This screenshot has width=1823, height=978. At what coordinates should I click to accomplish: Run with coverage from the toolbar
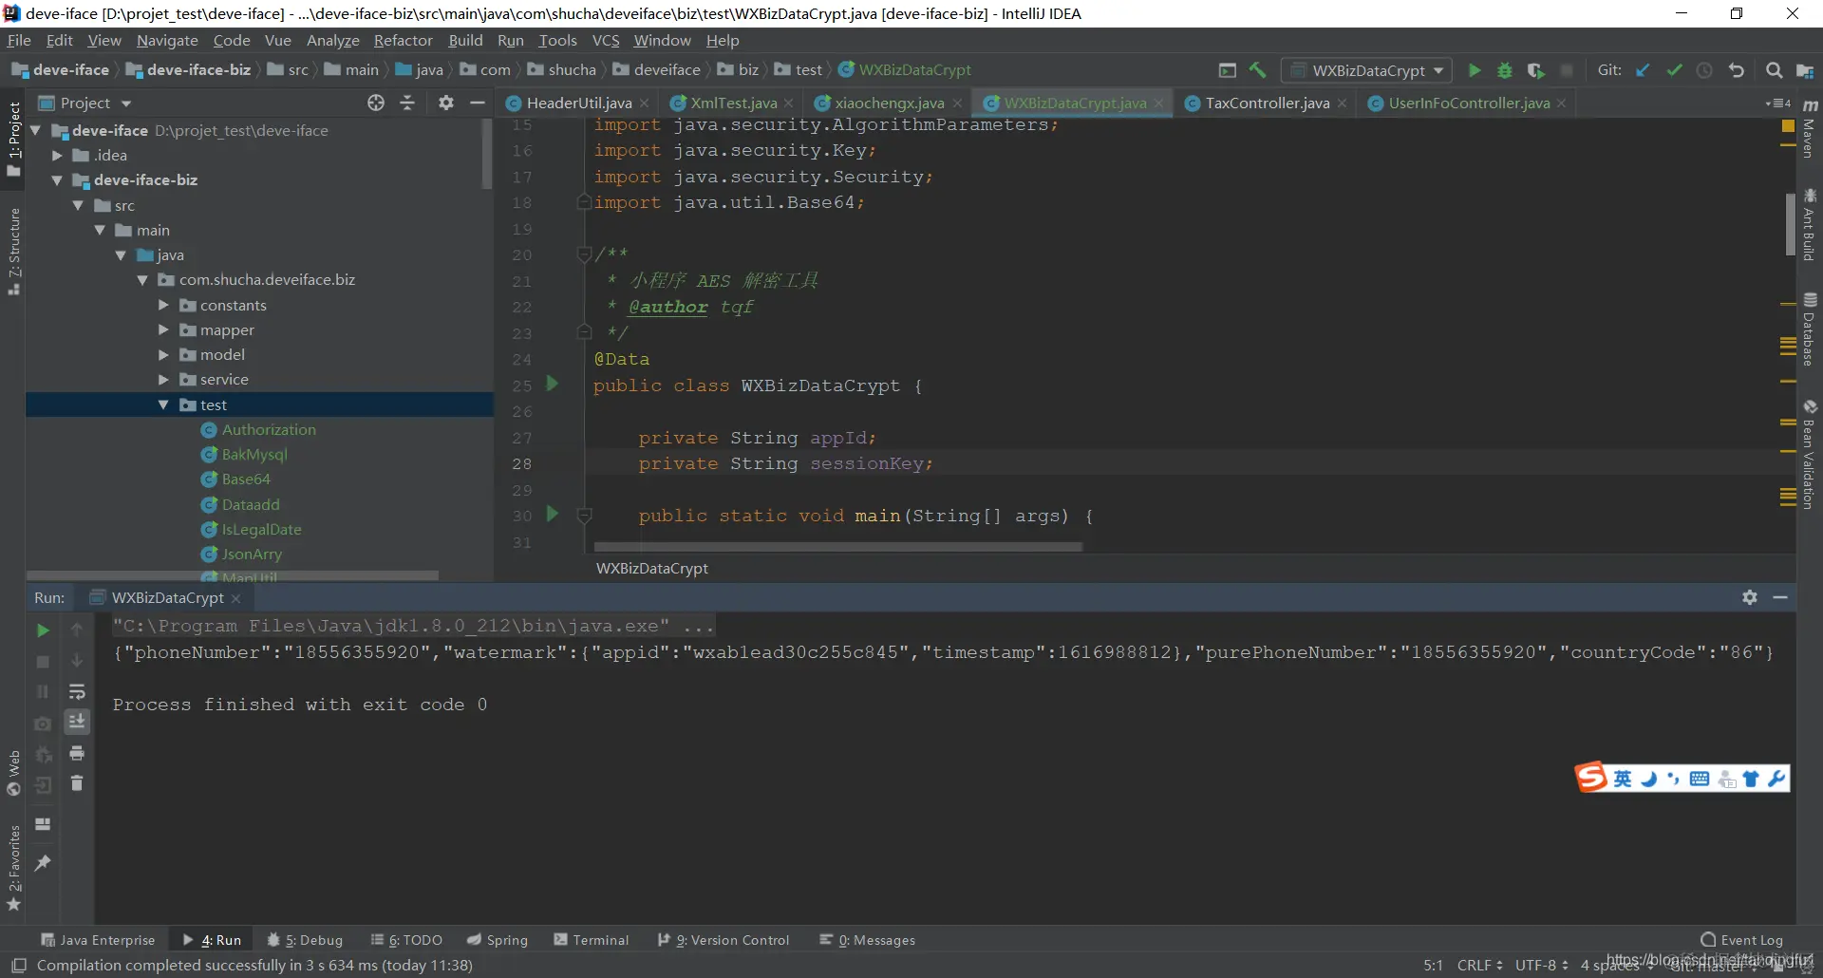1535,70
